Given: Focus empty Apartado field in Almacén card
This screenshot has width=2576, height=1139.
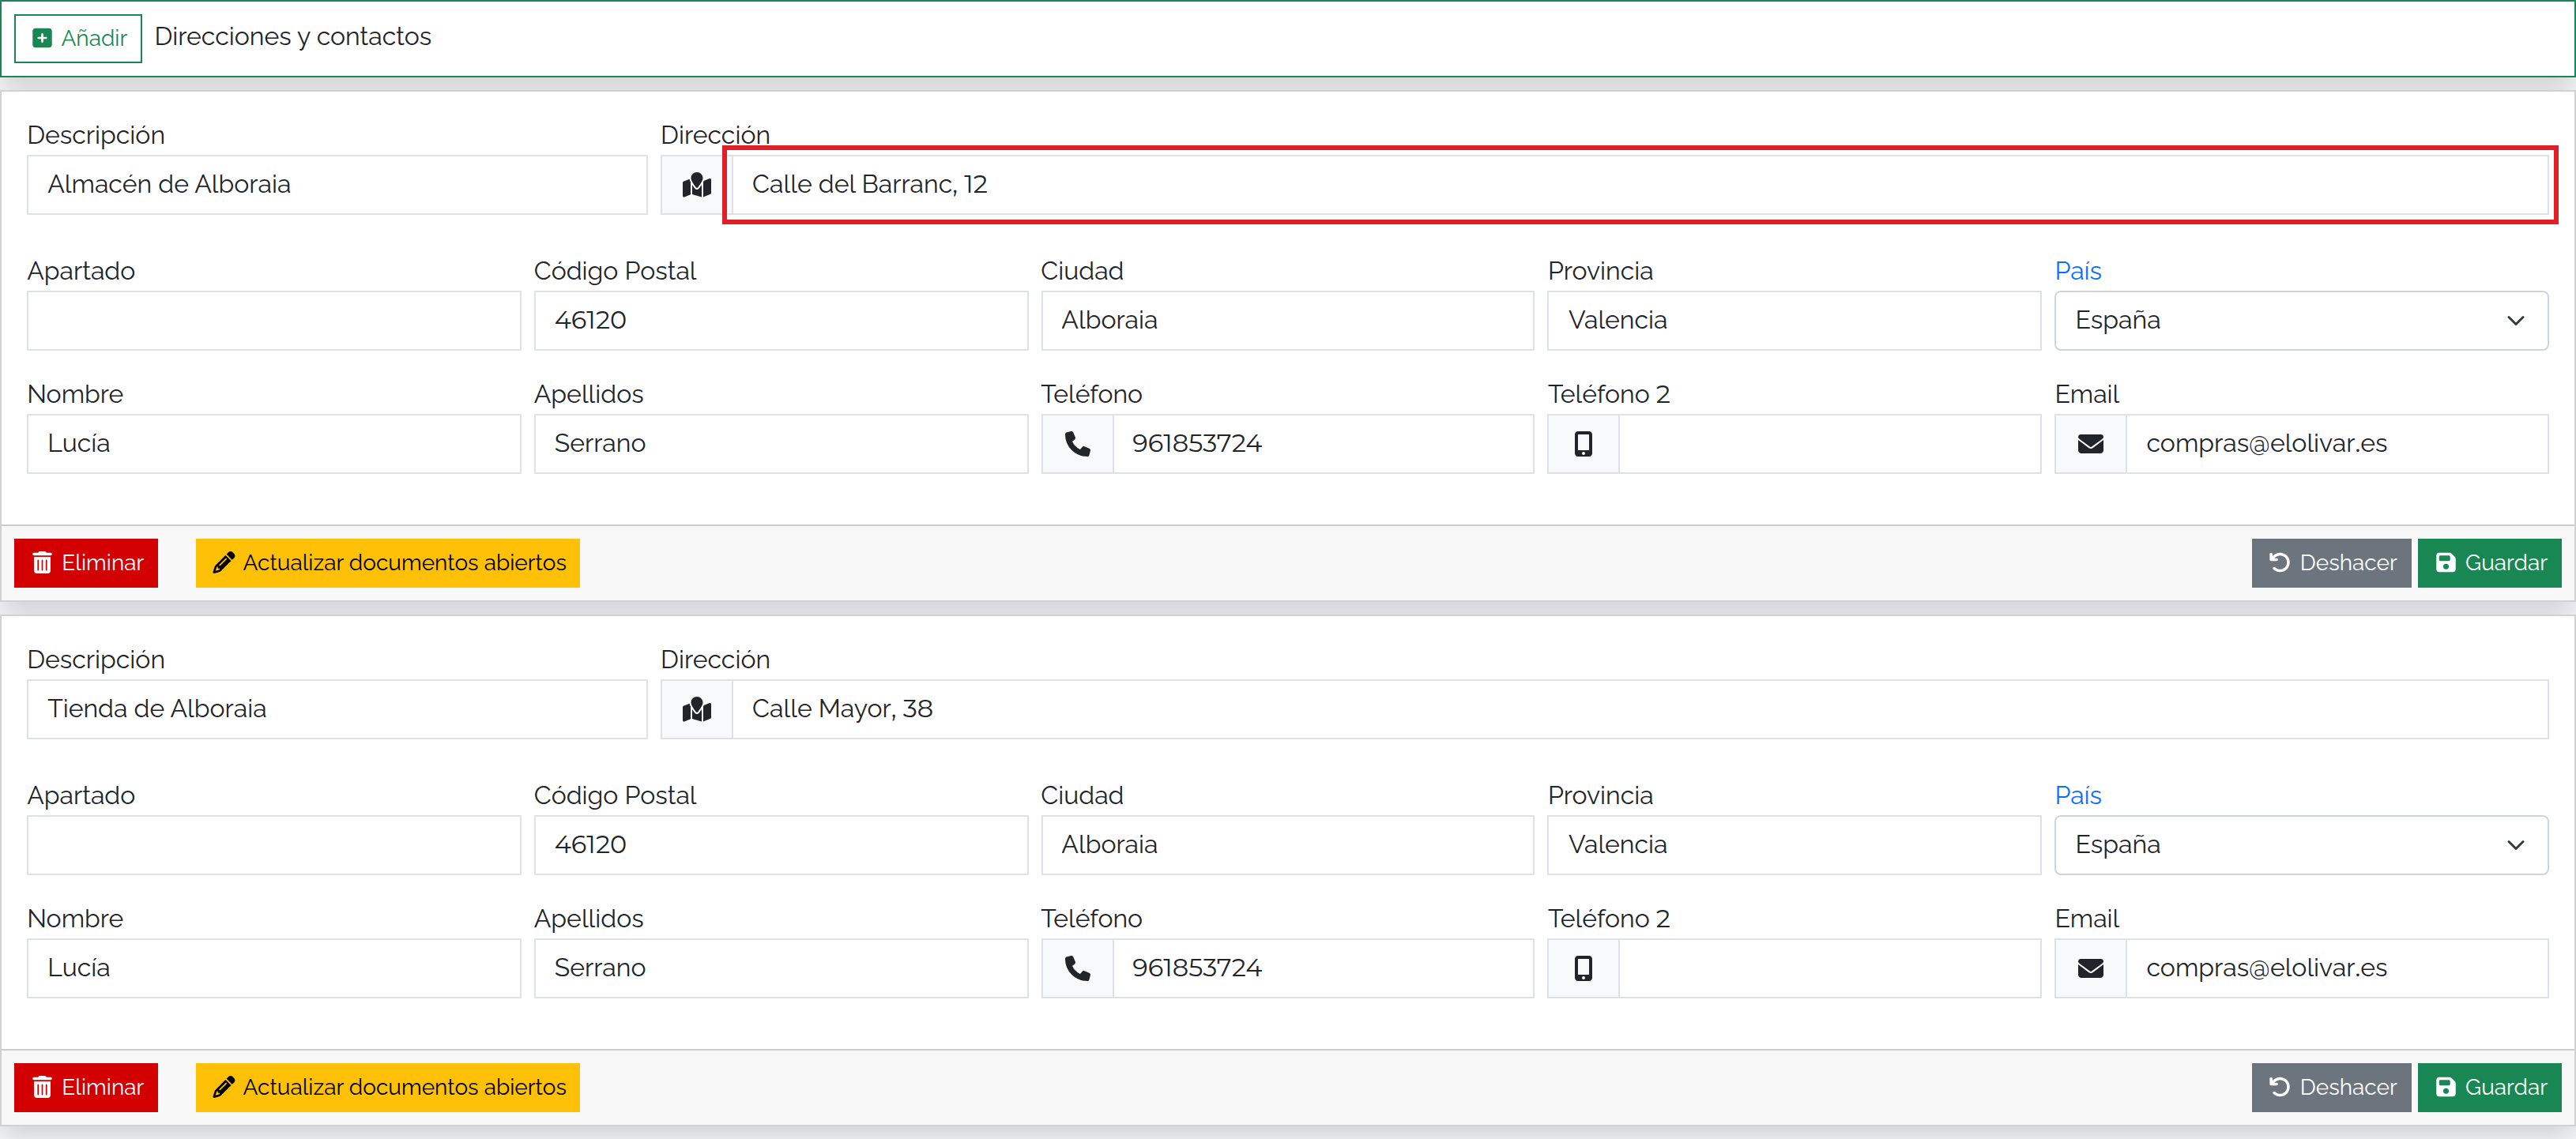Looking at the screenshot, I should pos(274,321).
